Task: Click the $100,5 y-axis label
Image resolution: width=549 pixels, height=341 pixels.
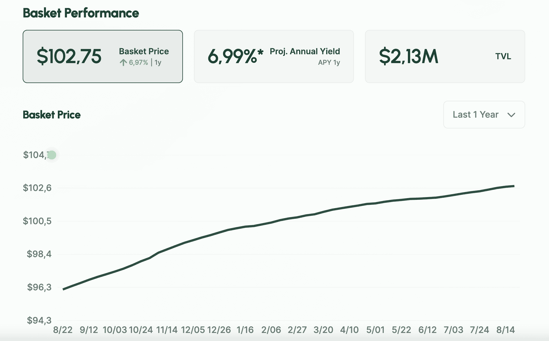Action: point(37,221)
